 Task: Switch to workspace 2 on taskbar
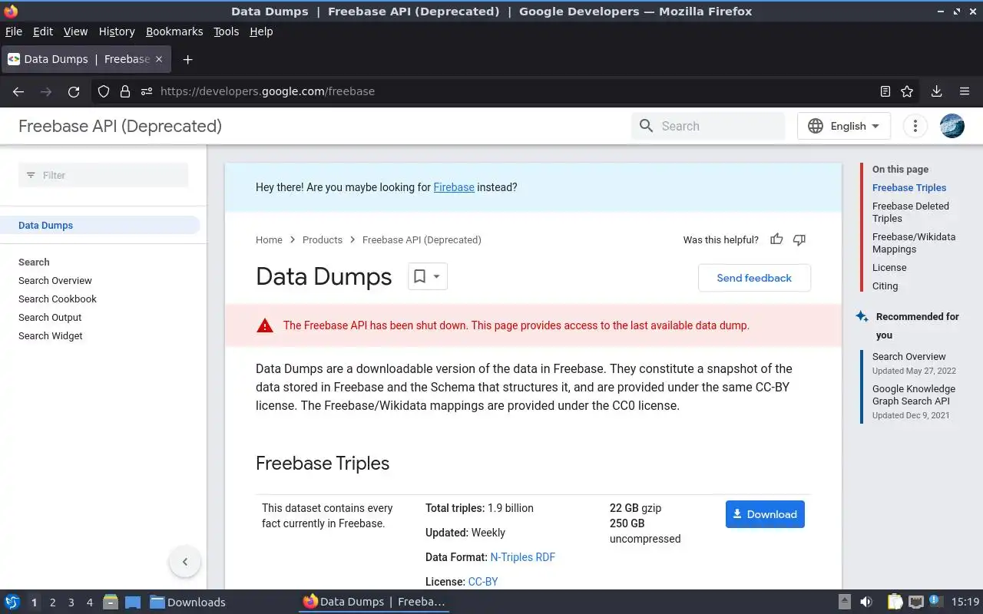[x=52, y=602]
